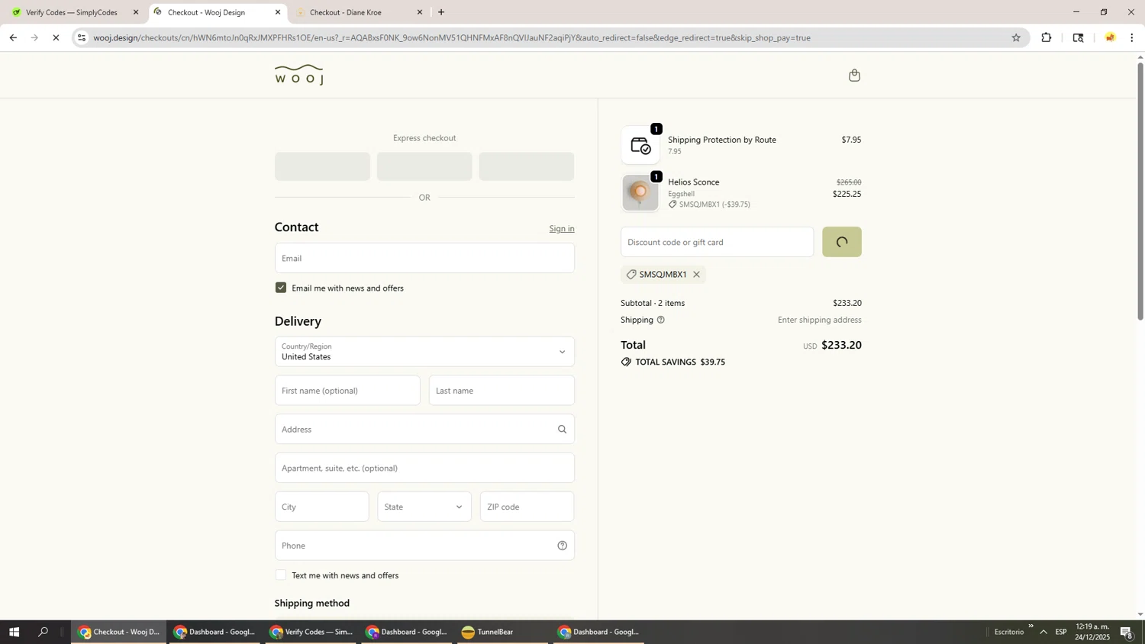Viewport: 1145px width, 644px height.
Task: Show hidden system tray icons
Action: pos(1043,632)
